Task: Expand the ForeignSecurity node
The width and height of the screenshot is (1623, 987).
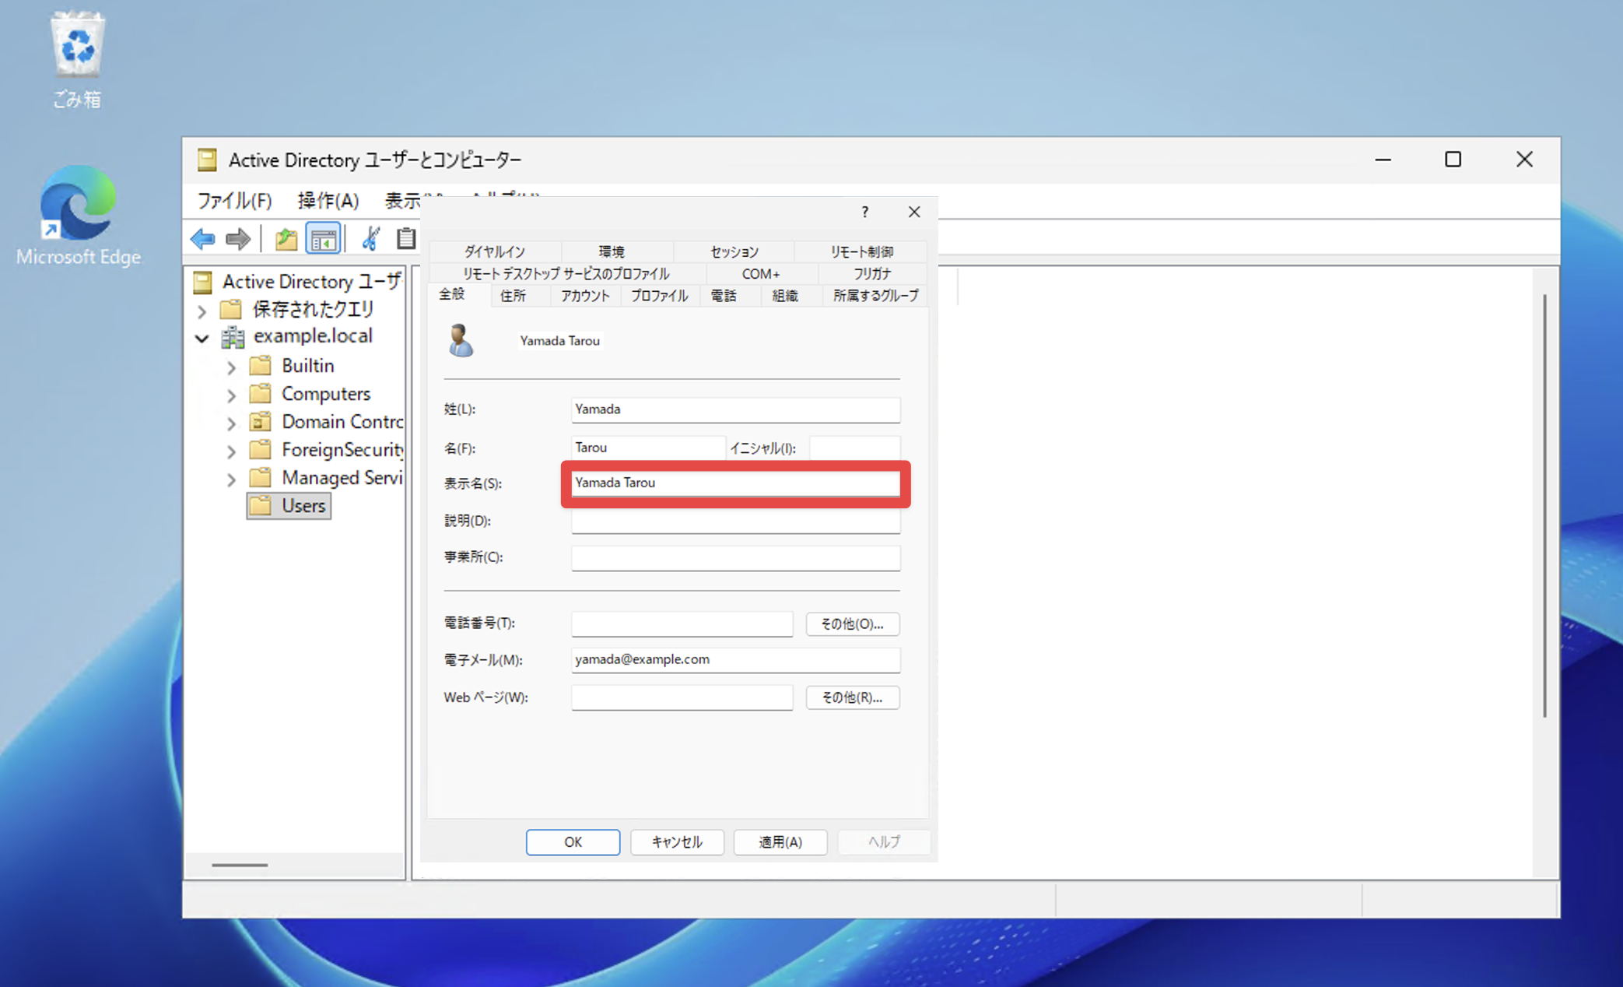Action: (231, 451)
